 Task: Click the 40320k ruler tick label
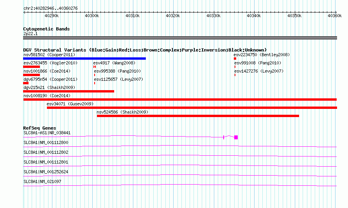tap(173, 16)
